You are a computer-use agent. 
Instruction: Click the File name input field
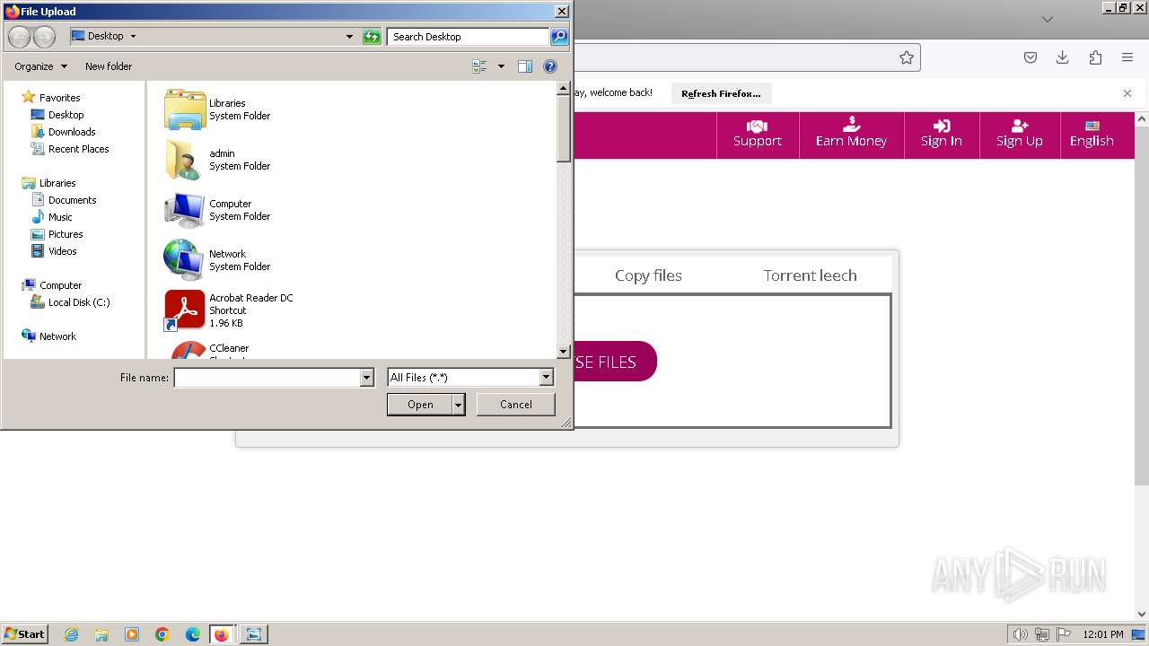[267, 378]
